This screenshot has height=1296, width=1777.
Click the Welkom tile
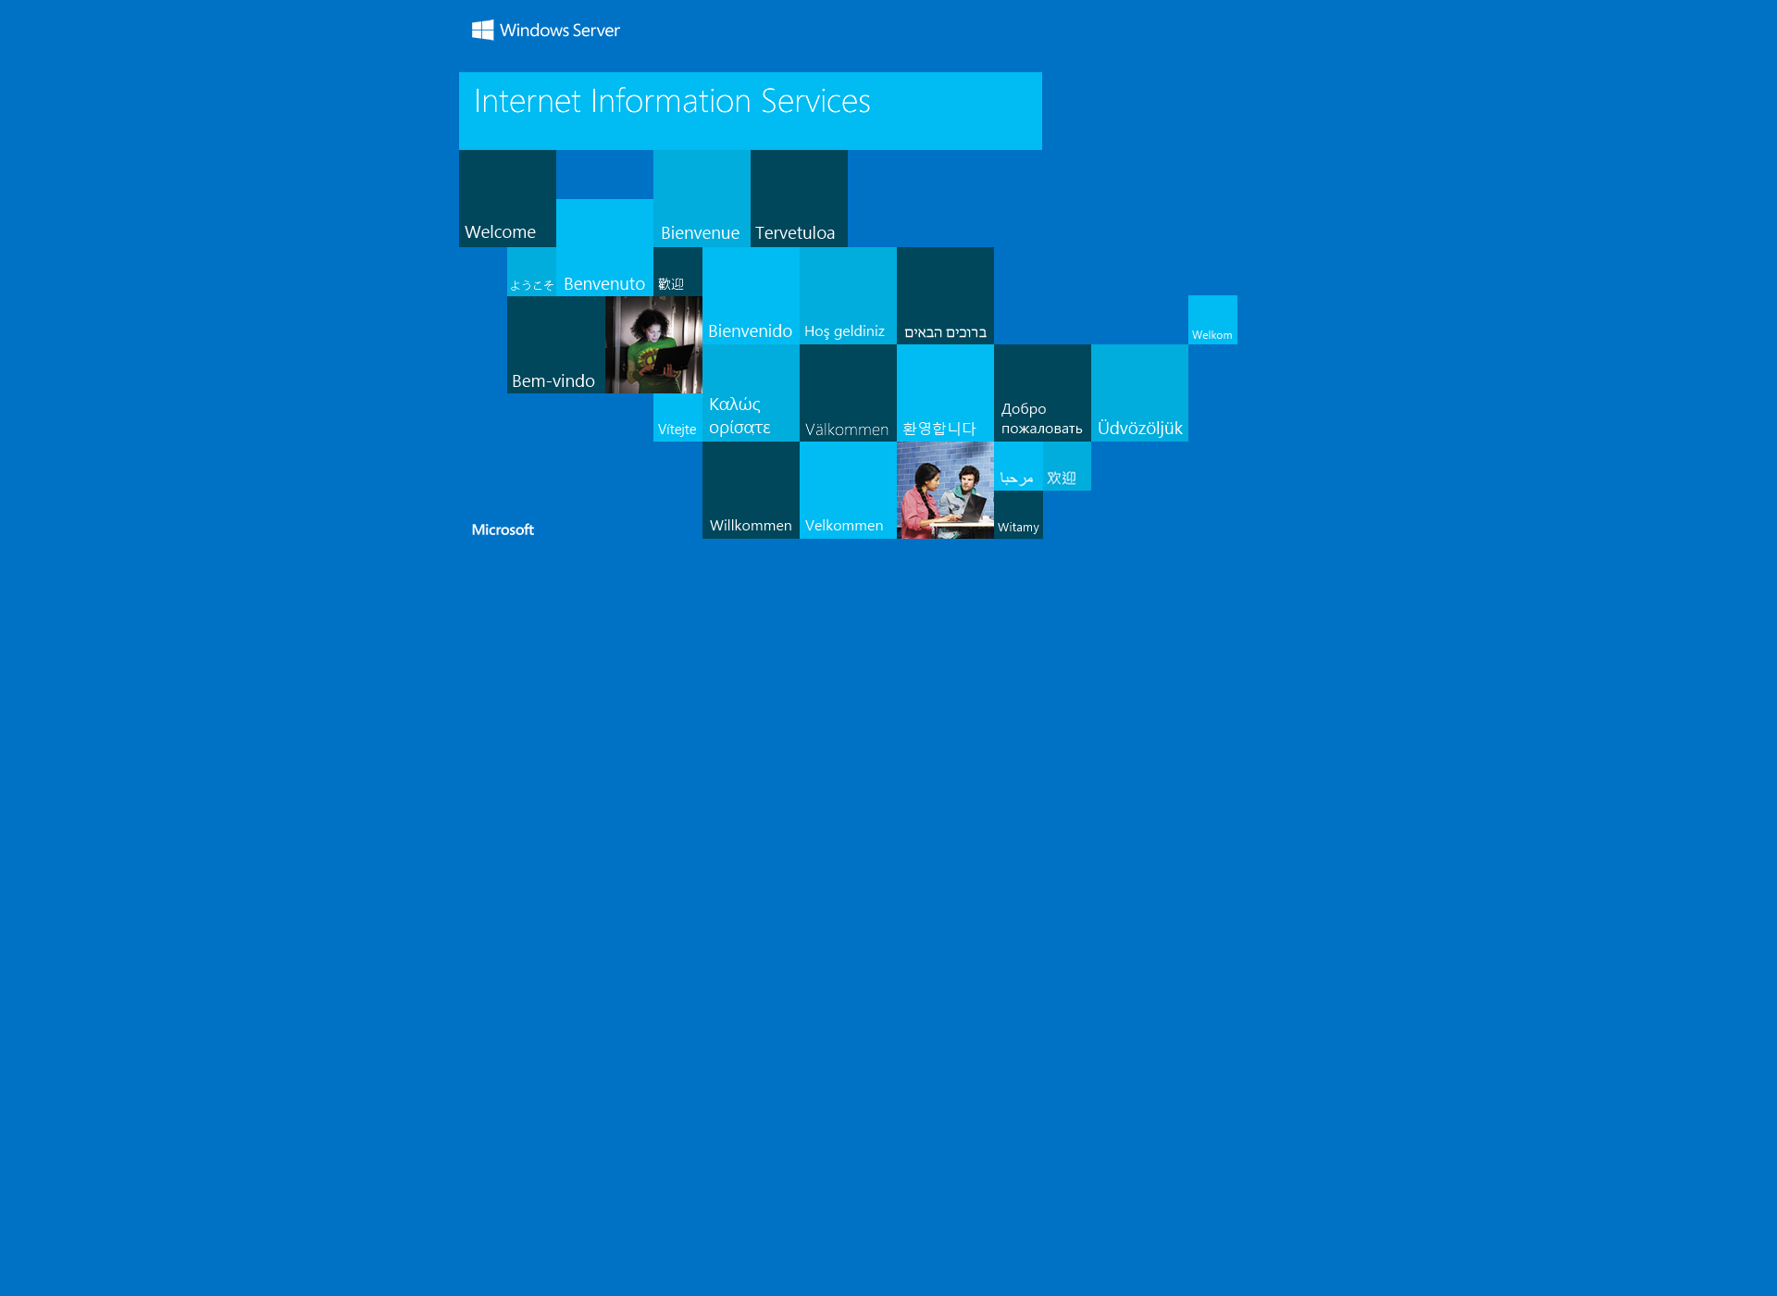1212,318
